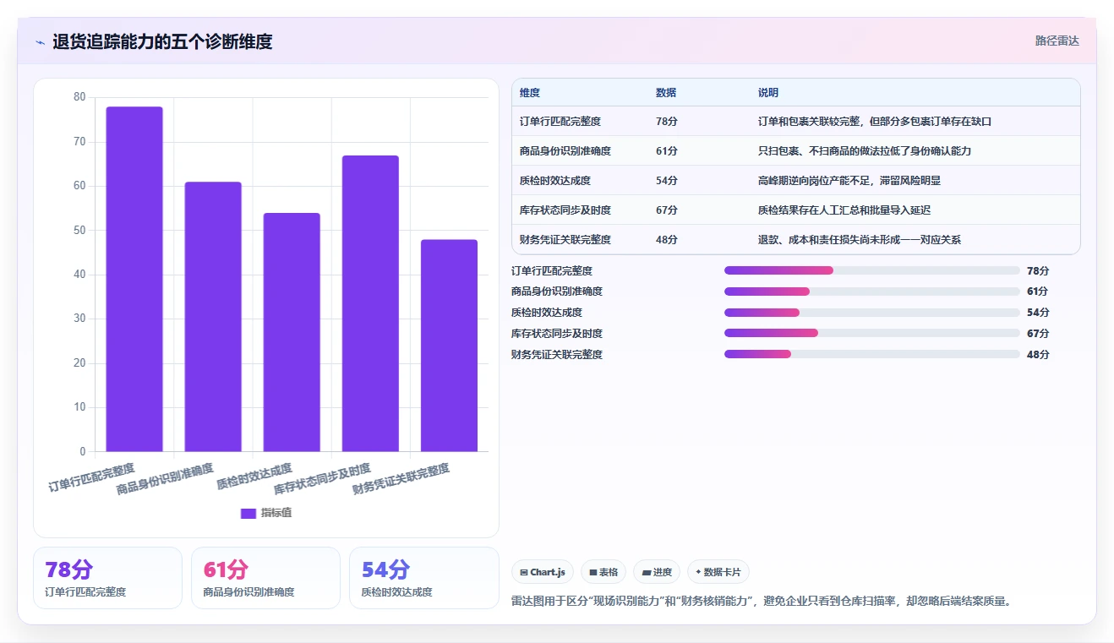Select table cell 库存状态同步及时度

[565, 210]
